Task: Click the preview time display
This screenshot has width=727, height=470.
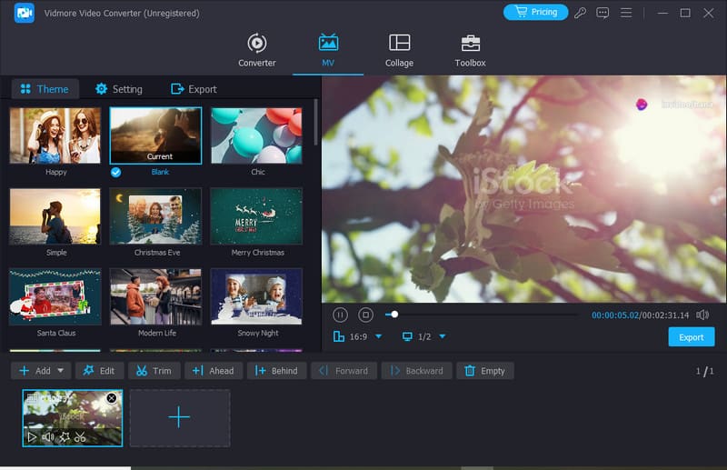Action: 640,315
